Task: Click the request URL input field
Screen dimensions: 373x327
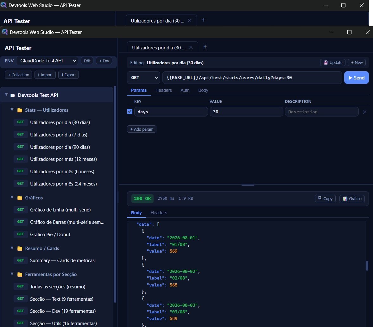Action: coord(252,78)
